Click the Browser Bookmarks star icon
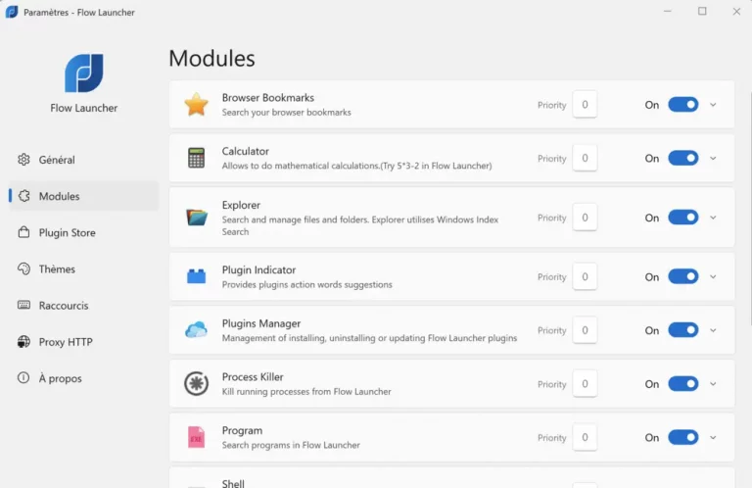This screenshot has width=752, height=488. [197, 105]
